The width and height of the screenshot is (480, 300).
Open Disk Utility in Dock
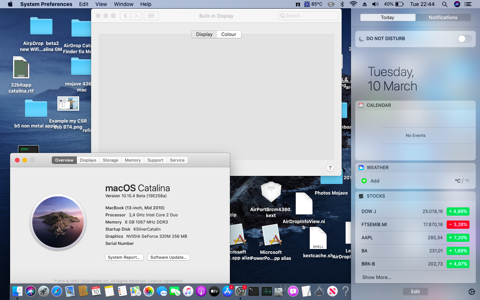coord(280,291)
